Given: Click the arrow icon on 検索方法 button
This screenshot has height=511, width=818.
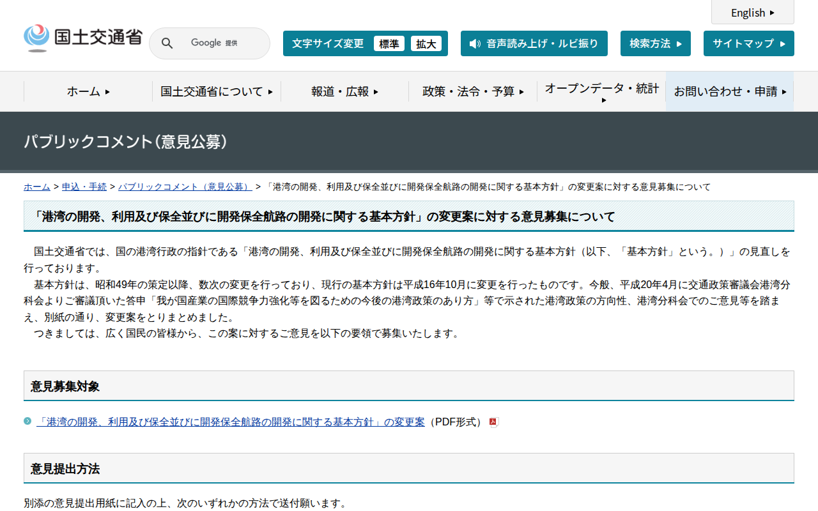Looking at the screenshot, I should 679,43.
